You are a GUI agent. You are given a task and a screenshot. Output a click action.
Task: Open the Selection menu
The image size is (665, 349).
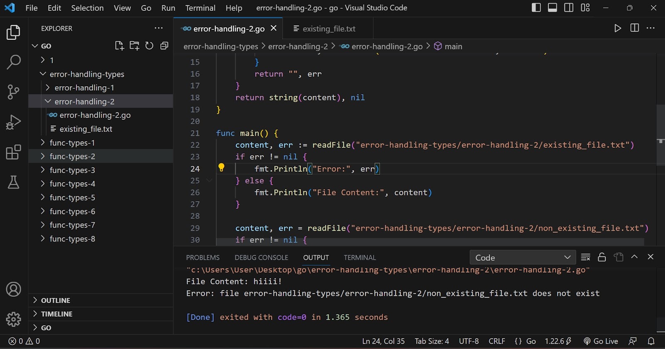pos(87,8)
